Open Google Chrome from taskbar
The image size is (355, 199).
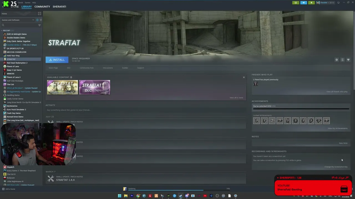(138, 196)
